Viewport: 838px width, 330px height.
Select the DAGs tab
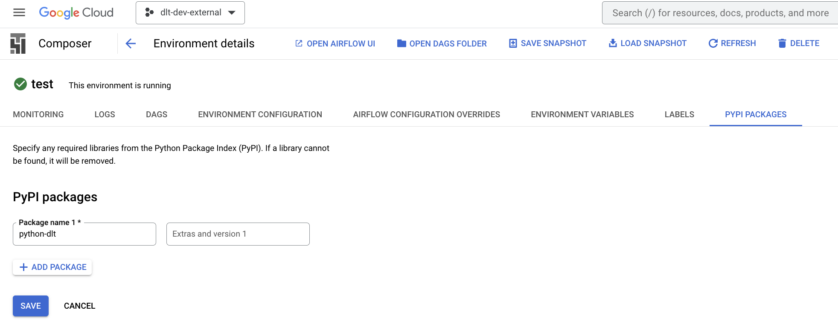click(157, 114)
